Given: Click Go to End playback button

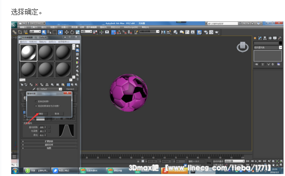Looking at the screenshot, I should 264,161.
